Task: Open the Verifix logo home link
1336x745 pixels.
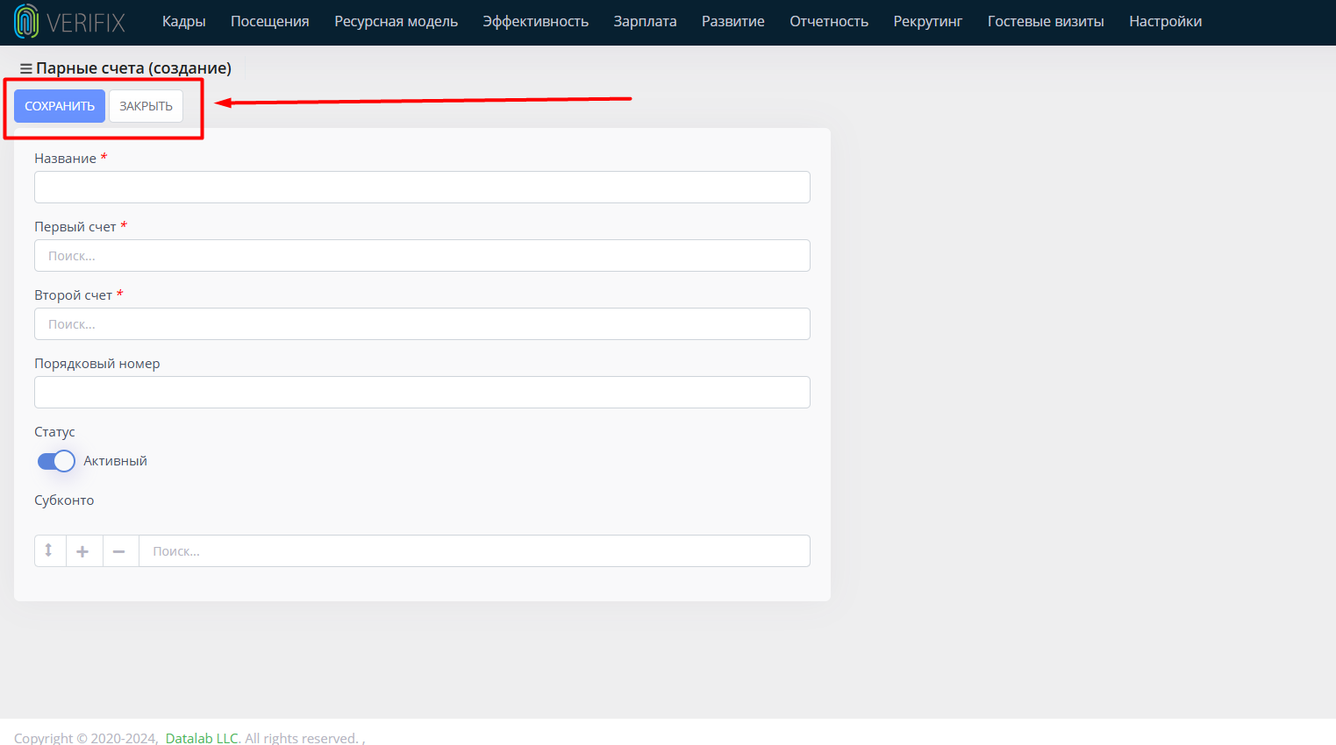Action: pyautogui.click(x=69, y=22)
